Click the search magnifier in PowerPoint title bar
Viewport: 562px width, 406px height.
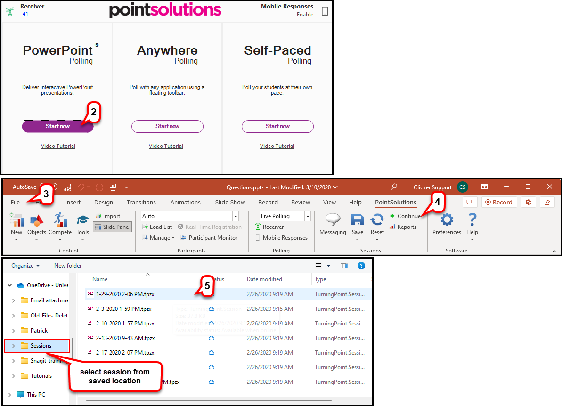[x=393, y=187]
